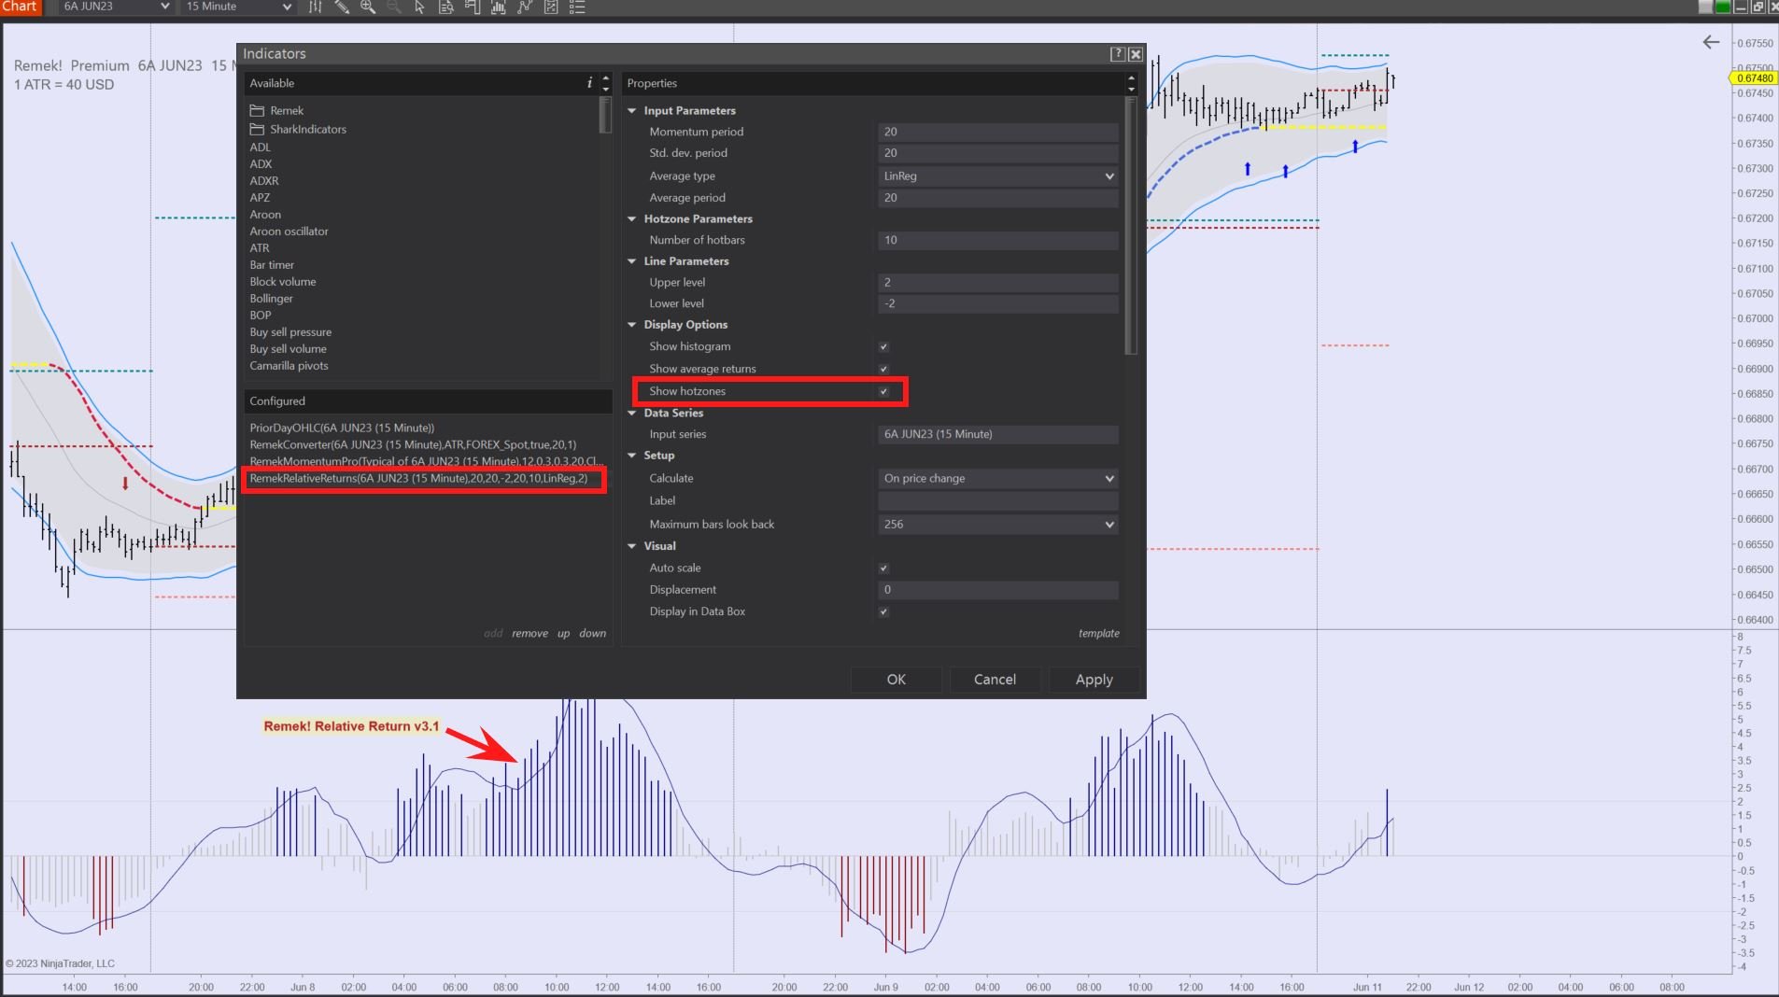Click the Available list scrollbar
The height and width of the screenshot is (997, 1779).
(x=605, y=116)
